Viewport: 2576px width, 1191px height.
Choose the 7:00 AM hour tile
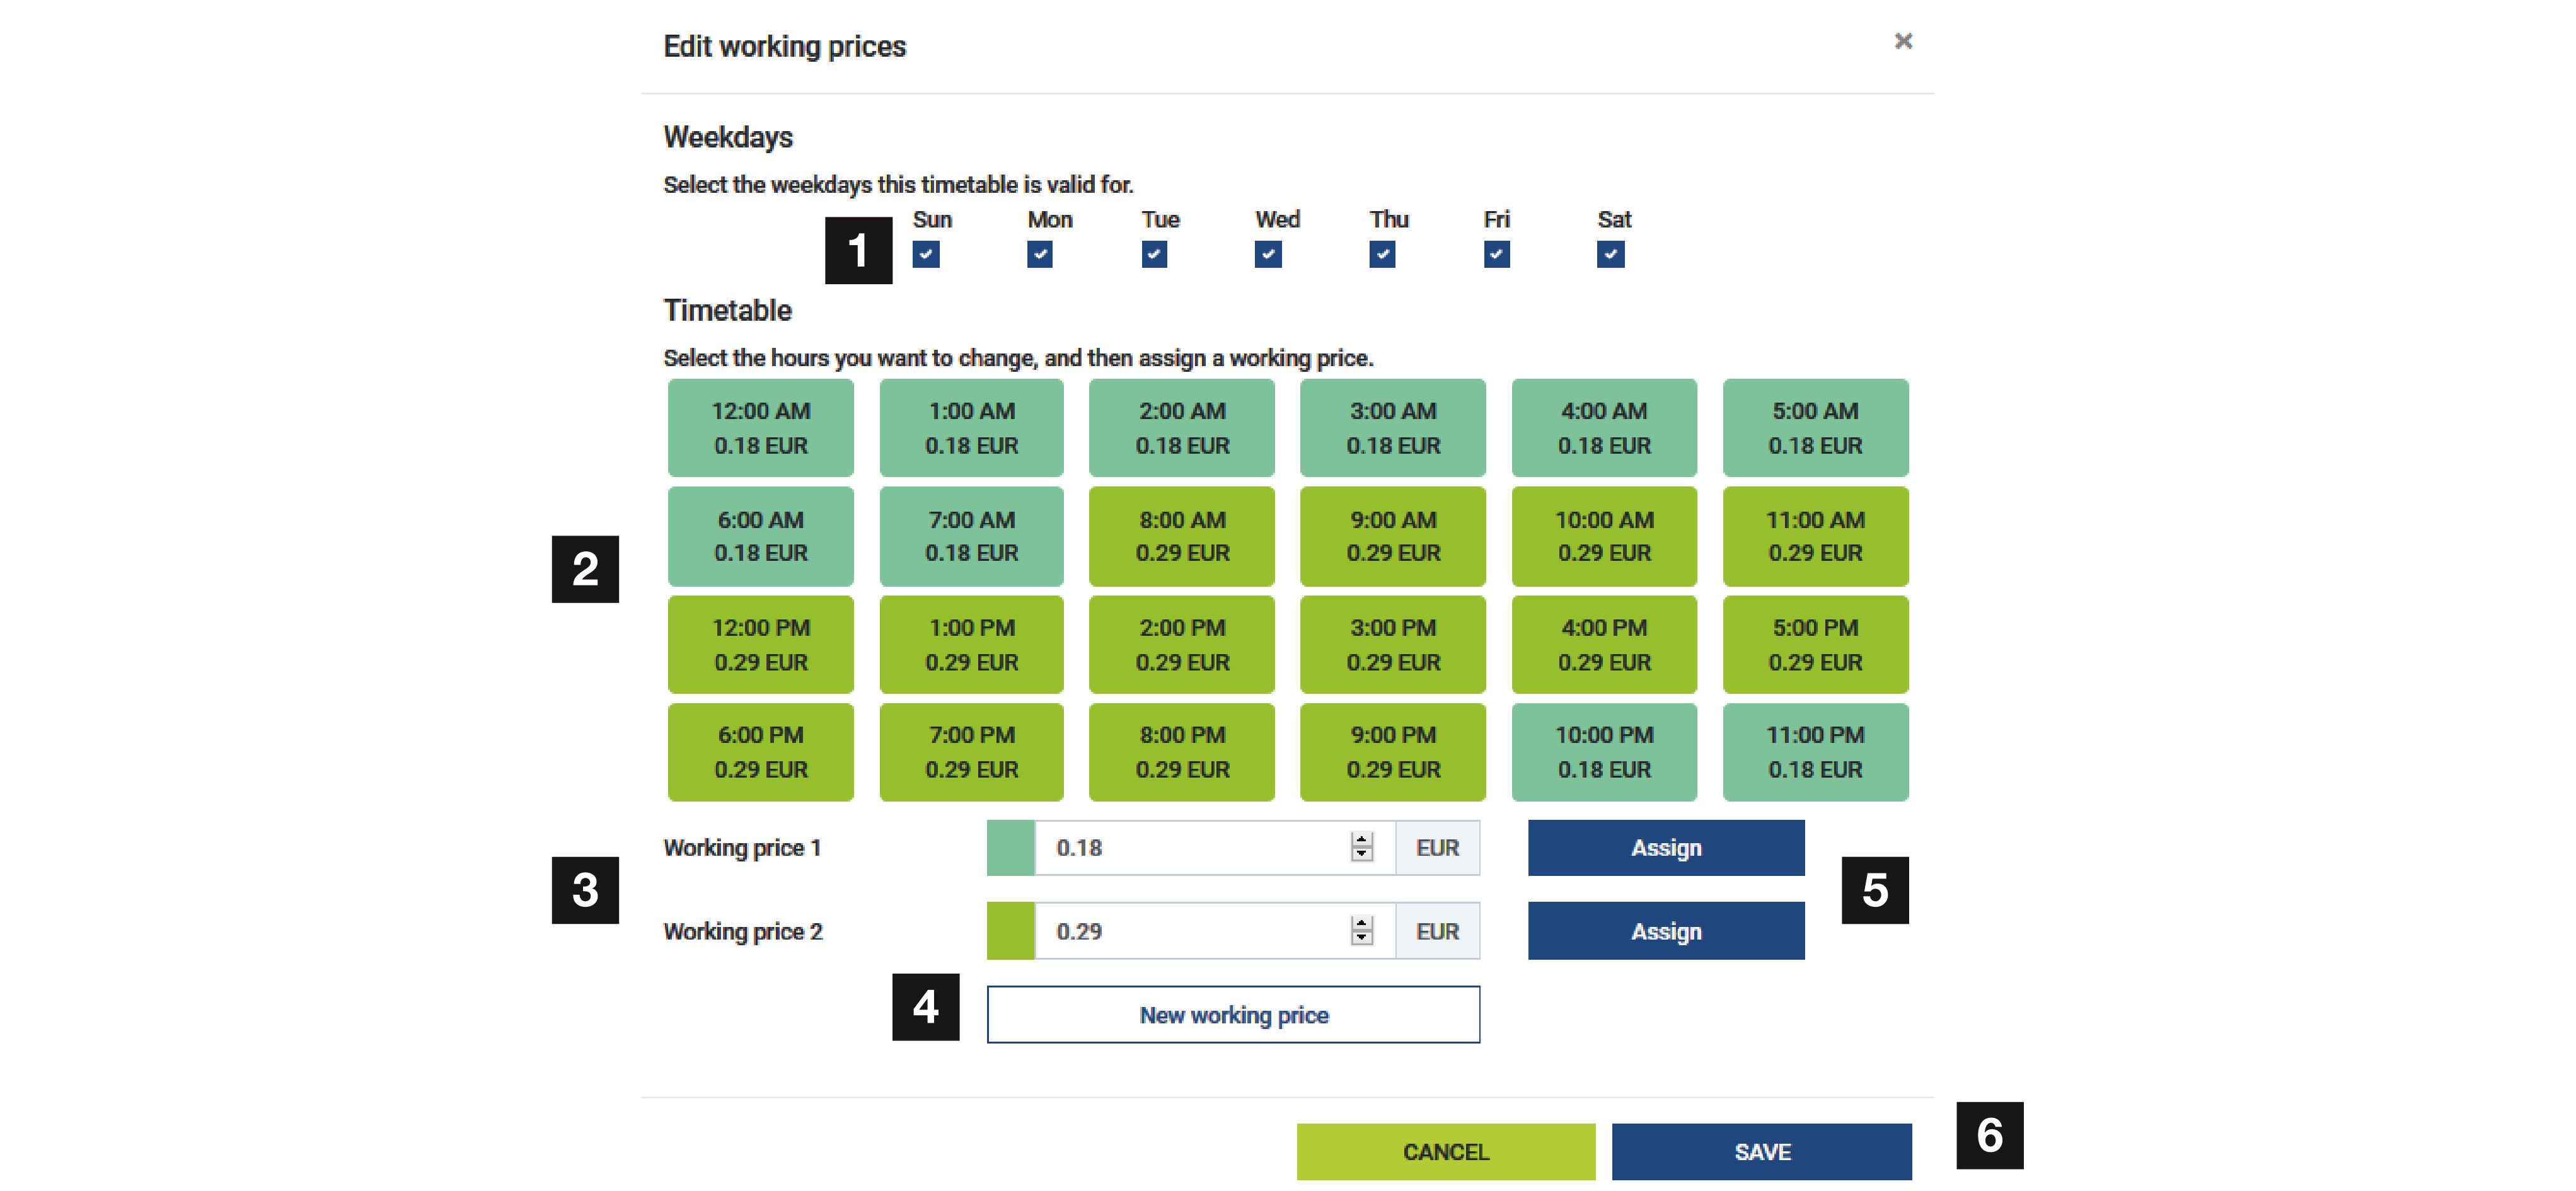[970, 535]
